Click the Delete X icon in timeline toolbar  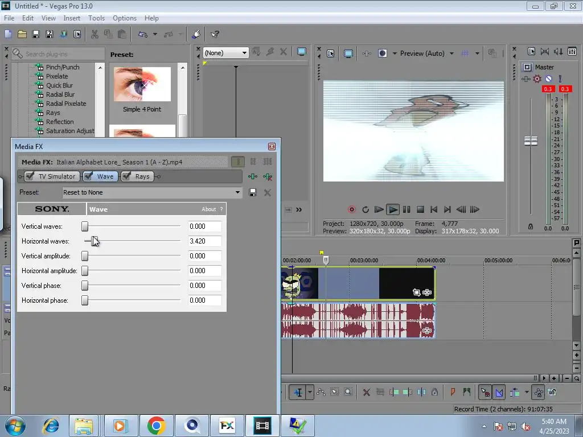click(x=366, y=392)
